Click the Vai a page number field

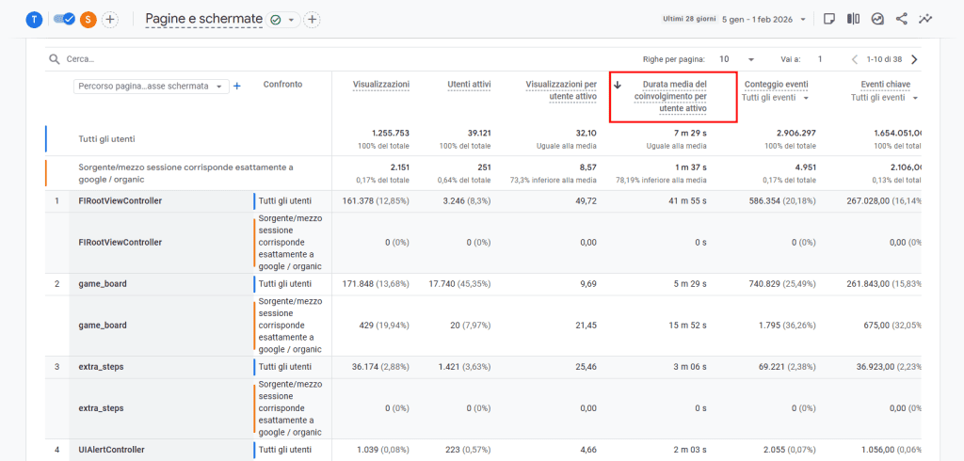point(820,59)
